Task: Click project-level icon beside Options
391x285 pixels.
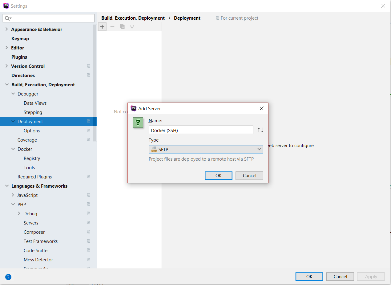Action: click(89, 131)
